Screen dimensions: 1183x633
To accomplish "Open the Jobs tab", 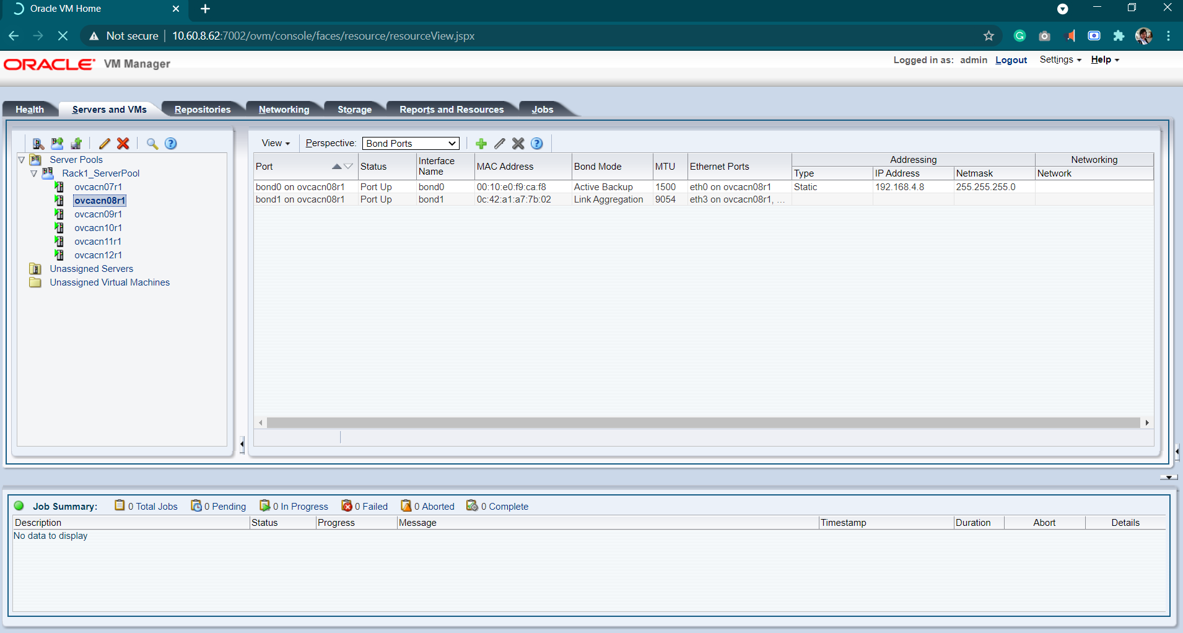I will tap(543, 110).
